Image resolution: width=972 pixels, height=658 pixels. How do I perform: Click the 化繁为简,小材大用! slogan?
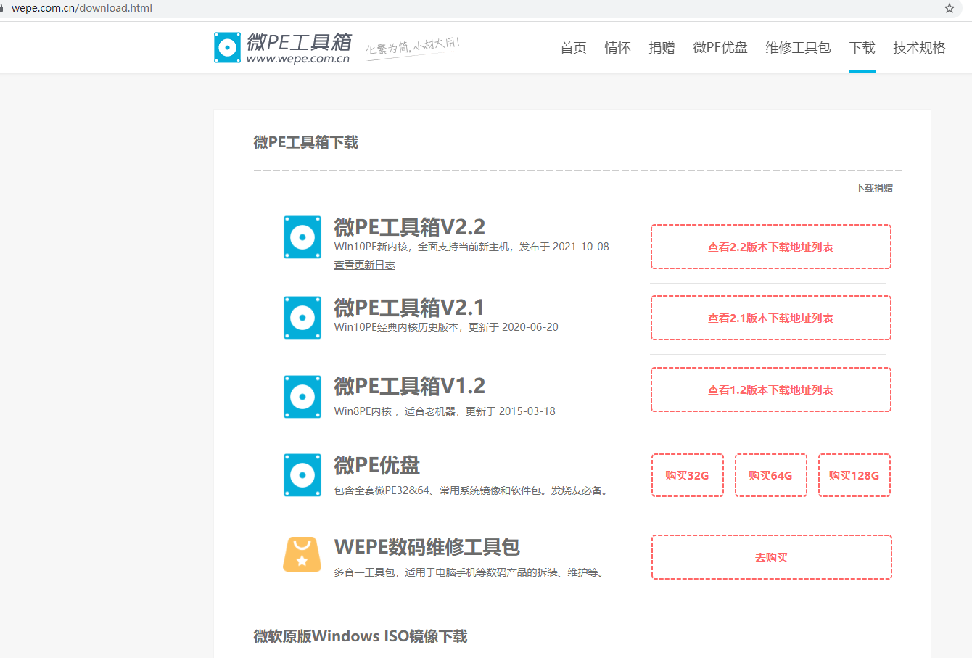413,46
